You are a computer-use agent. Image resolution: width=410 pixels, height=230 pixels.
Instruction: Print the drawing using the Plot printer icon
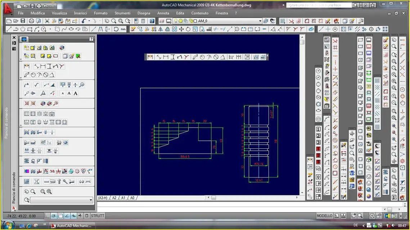click(31, 21)
